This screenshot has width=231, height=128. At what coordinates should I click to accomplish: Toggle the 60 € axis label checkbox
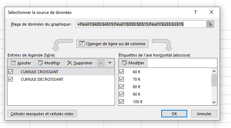pos(121,72)
